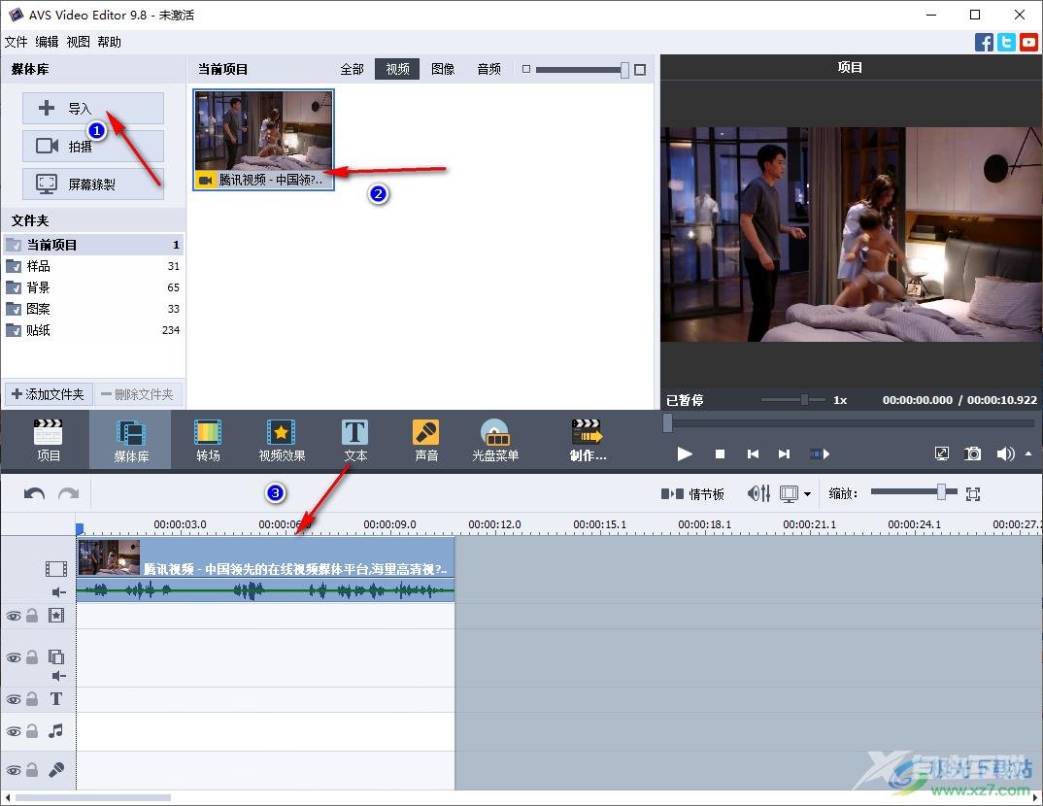Click the horizontal timeline scrollbar

tap(93, 797)
